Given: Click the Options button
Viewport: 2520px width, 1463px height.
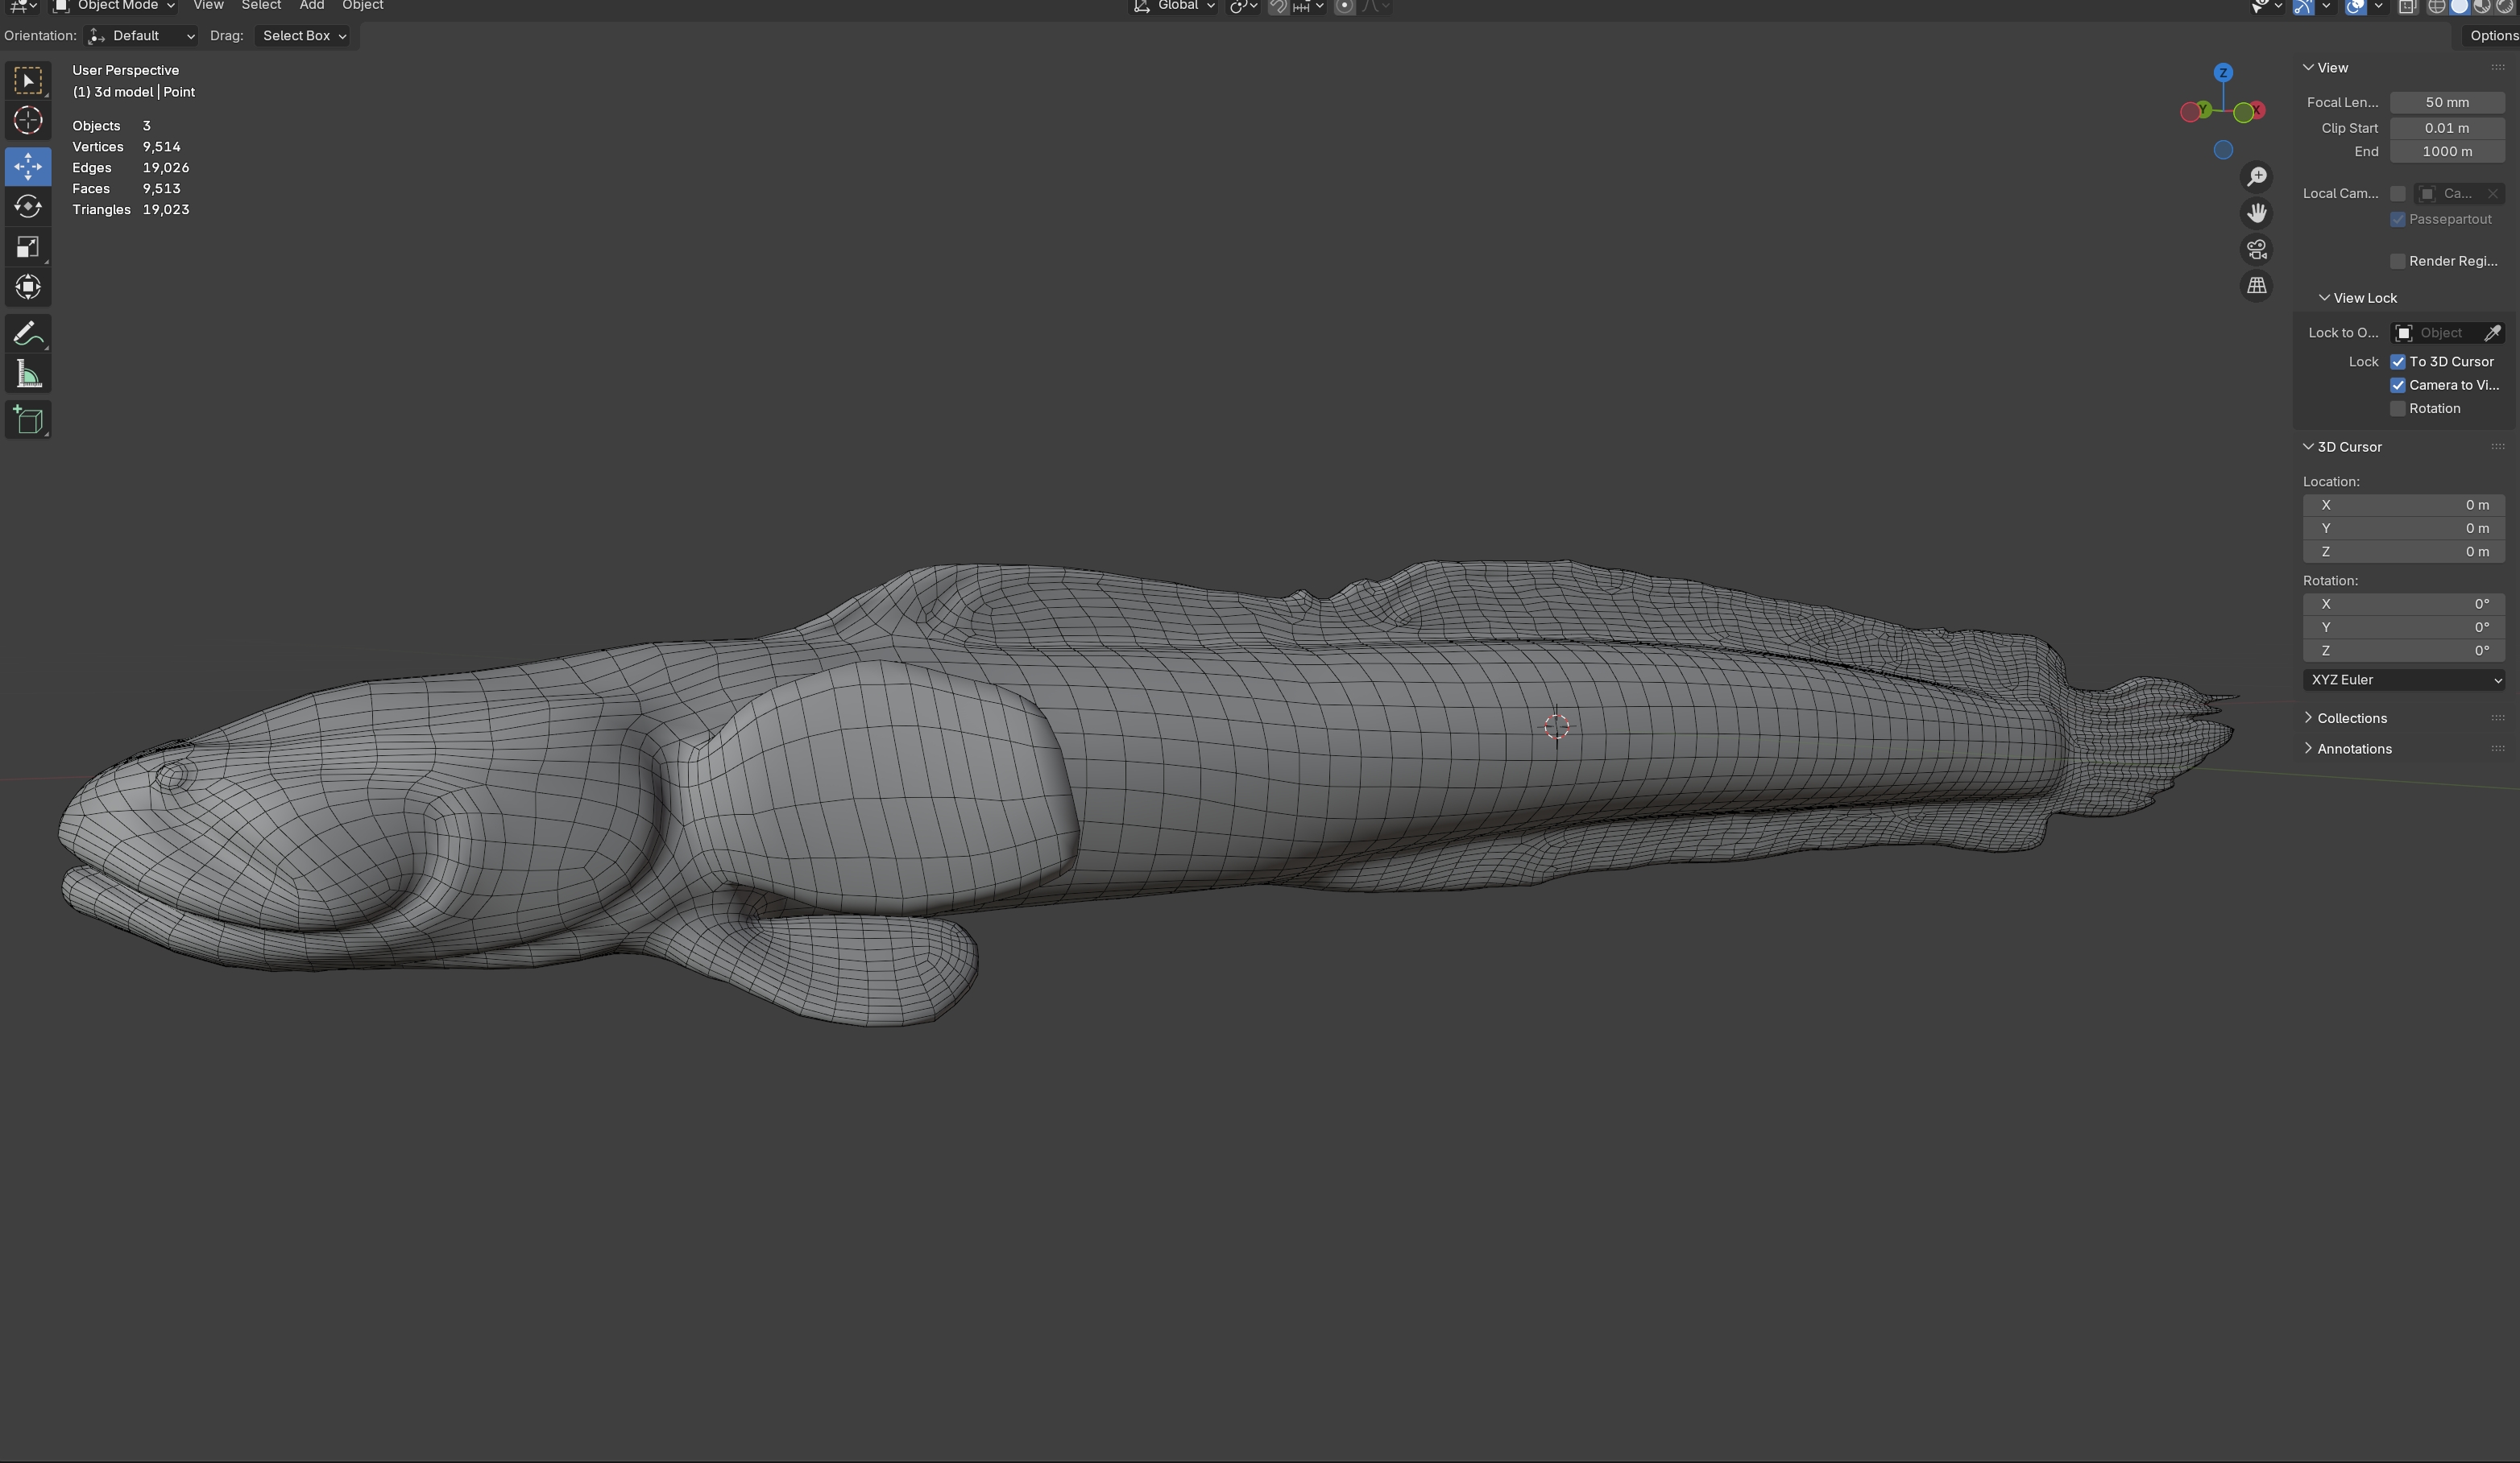Looking at the screenshot, I should (2492, 36).
